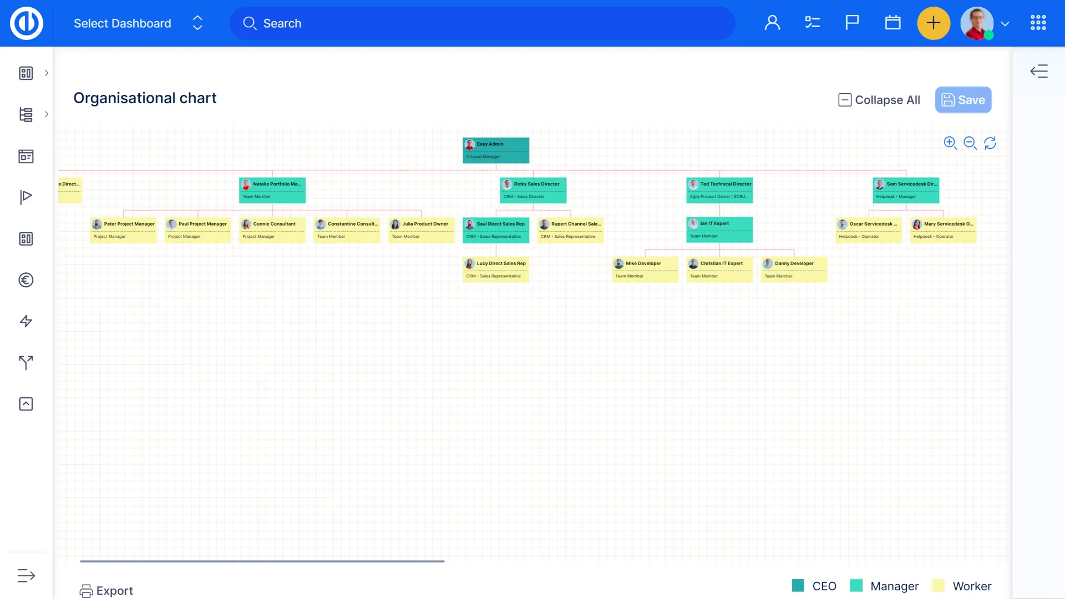Expand the first sidebar item chevron

[x=47, y=73]
